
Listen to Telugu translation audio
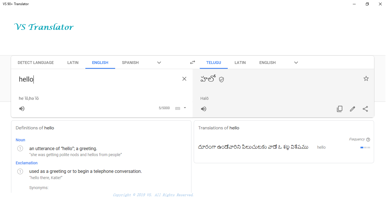pos(204,109)
